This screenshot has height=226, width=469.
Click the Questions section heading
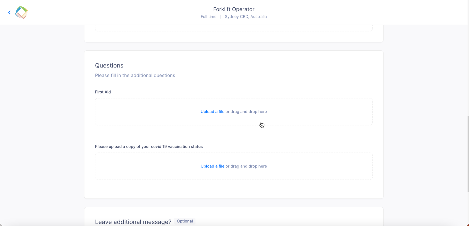point(109,66)
